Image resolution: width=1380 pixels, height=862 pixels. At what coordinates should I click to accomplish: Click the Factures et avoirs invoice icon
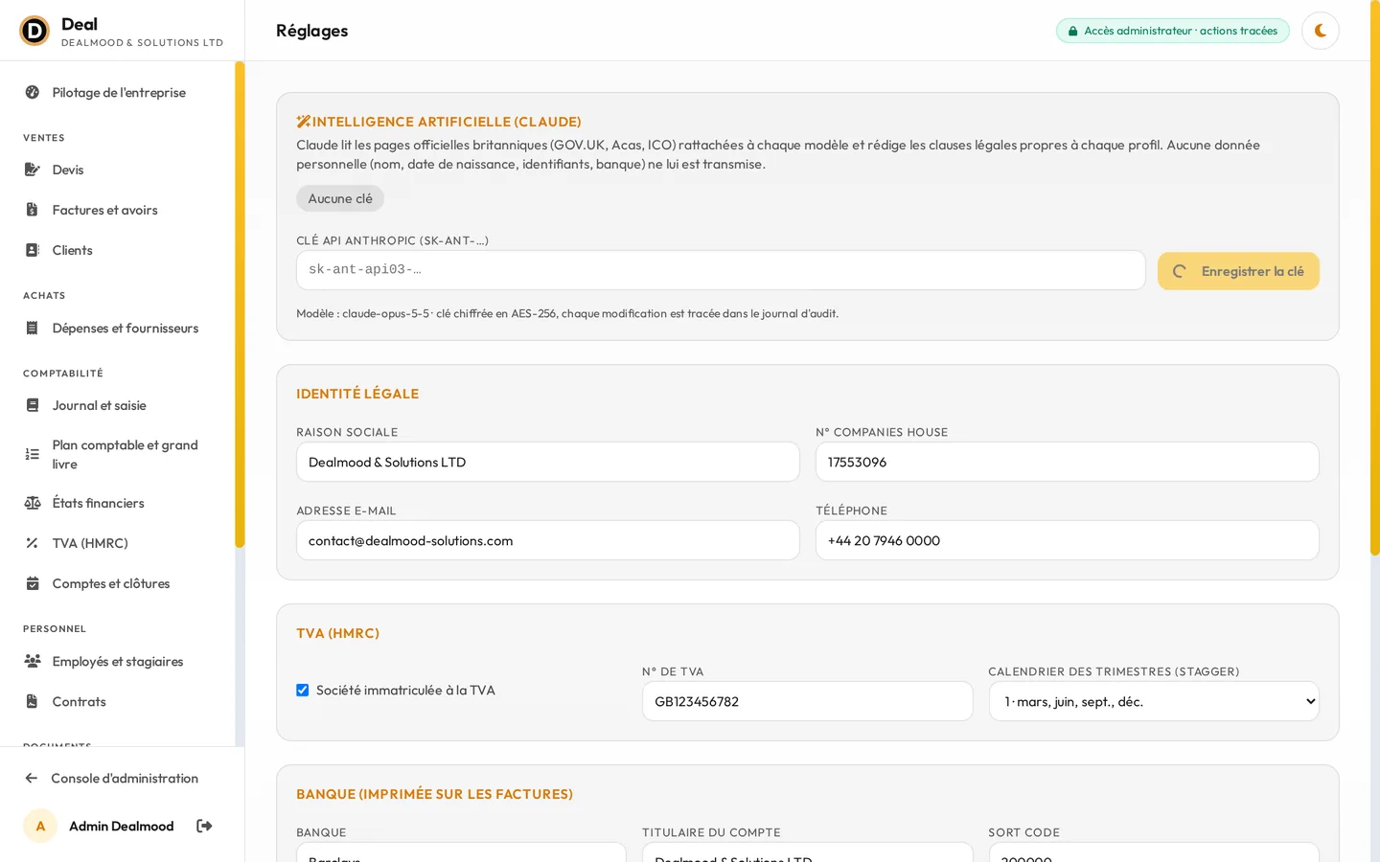[32, 210]
